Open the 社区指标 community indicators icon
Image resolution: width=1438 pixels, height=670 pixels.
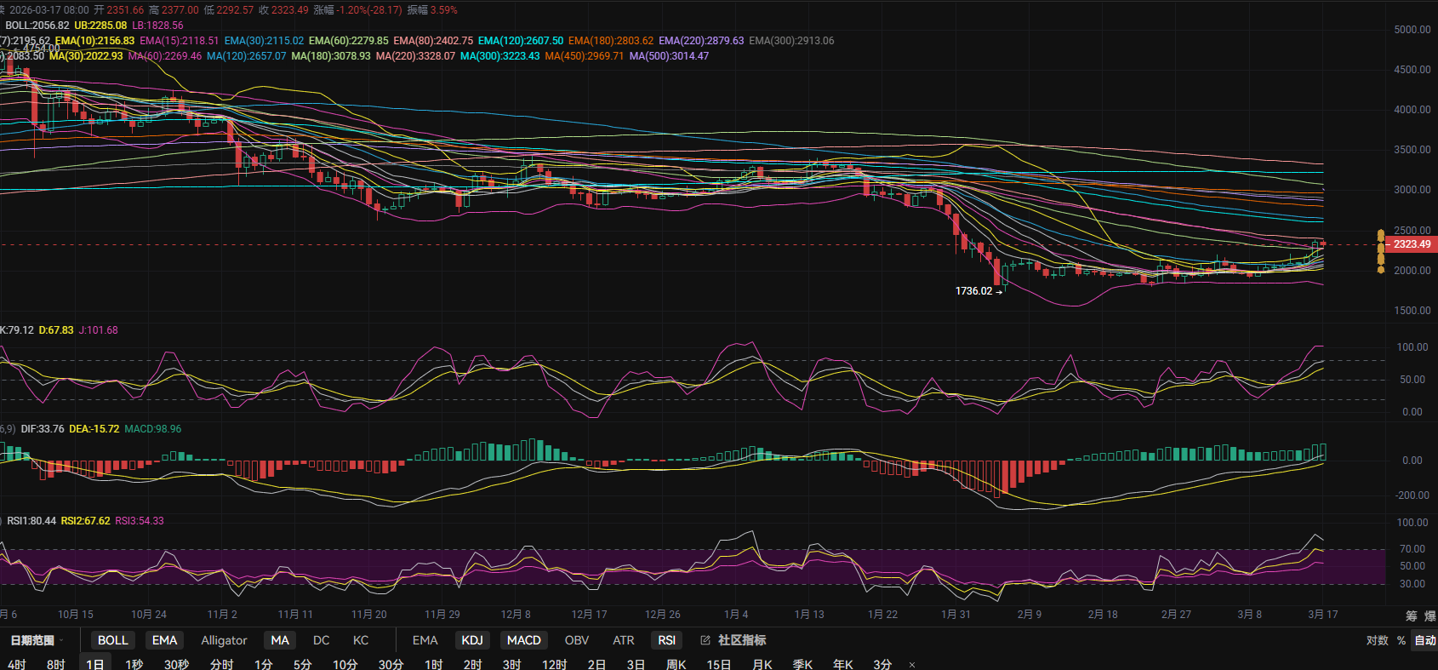pos(705,640)
